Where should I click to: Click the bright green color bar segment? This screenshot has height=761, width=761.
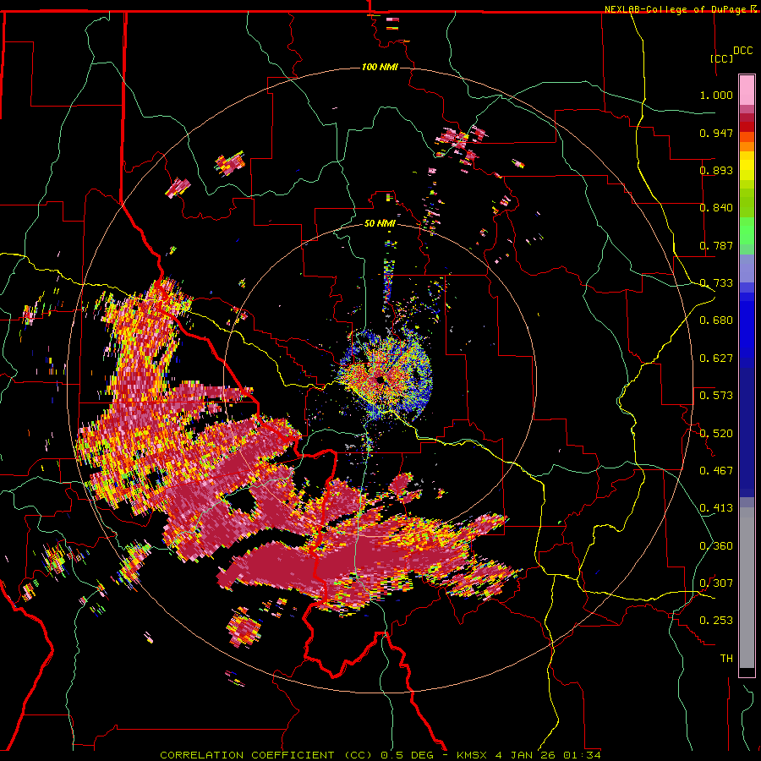coord(747,231)
